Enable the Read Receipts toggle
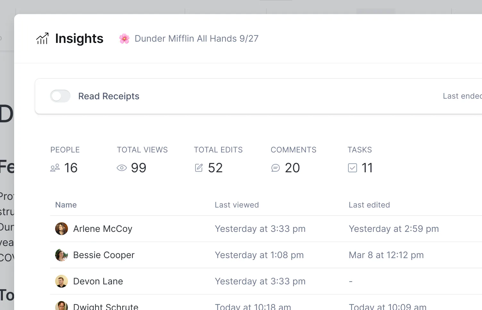Image resolution: width=482 pixels, height=310 pixels. (60, 96)
